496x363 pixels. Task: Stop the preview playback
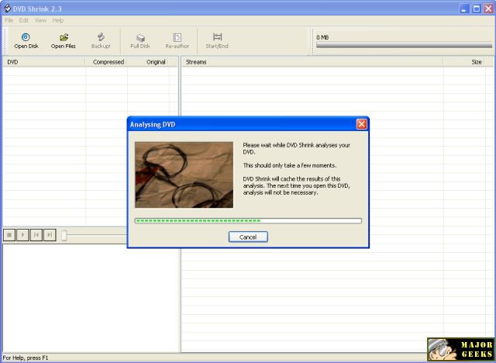pyautogui.click(x=9, y=235)
